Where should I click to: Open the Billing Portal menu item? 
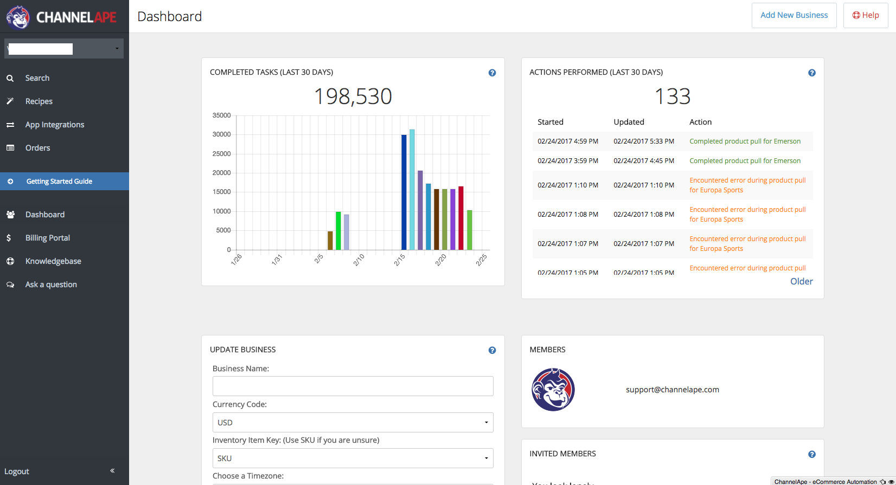click(x=48, y=238)
